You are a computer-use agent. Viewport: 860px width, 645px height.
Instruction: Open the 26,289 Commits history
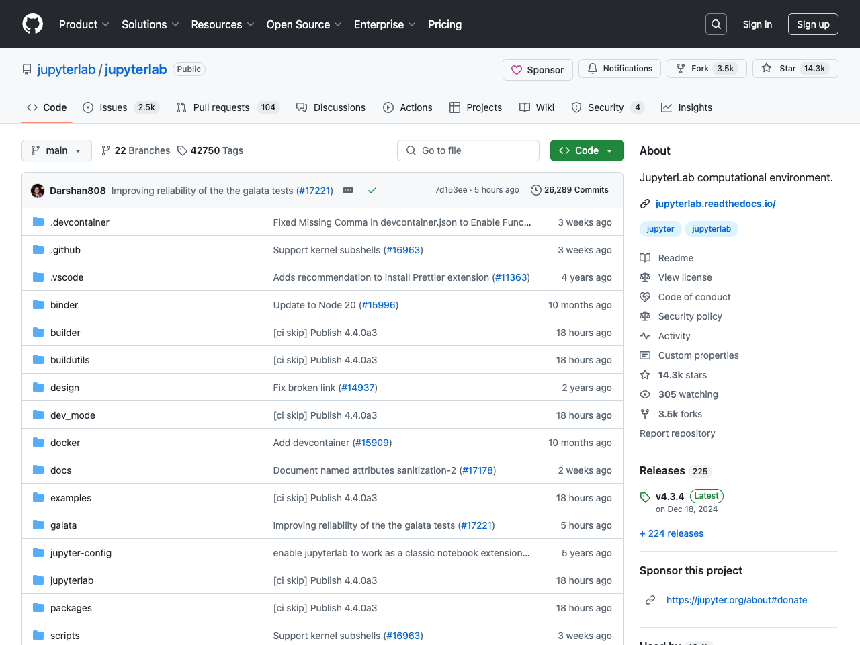tap(570, 190)
